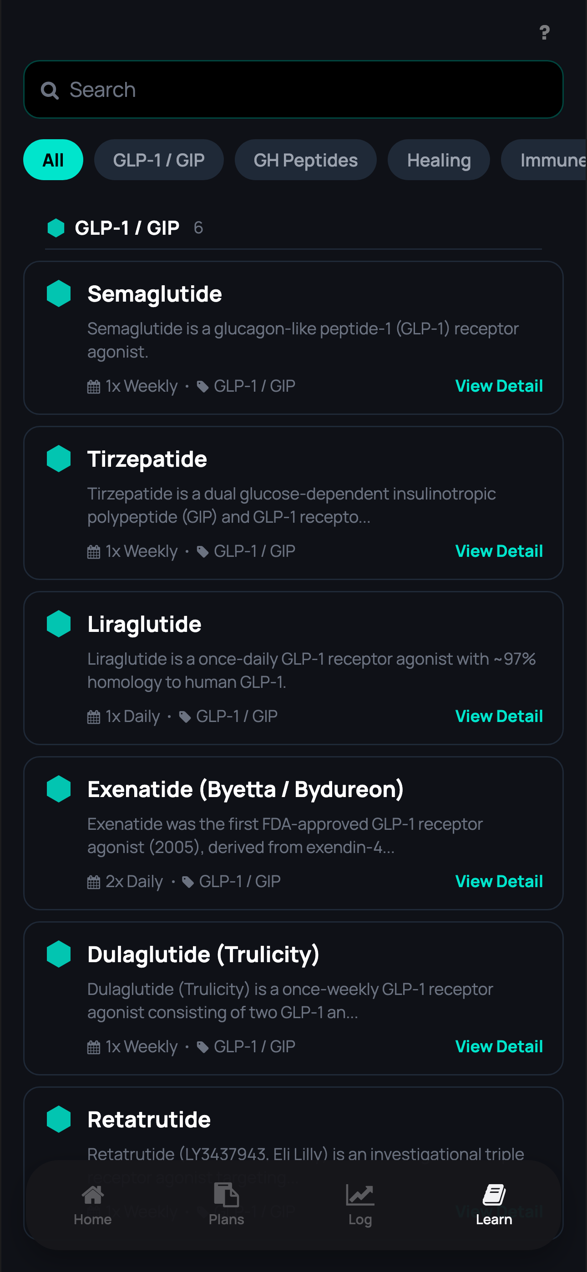This screenshot has width=587, height=1272.
Task: Tap the hexagon icon beside Liraglutide
Action: (59, 624)
